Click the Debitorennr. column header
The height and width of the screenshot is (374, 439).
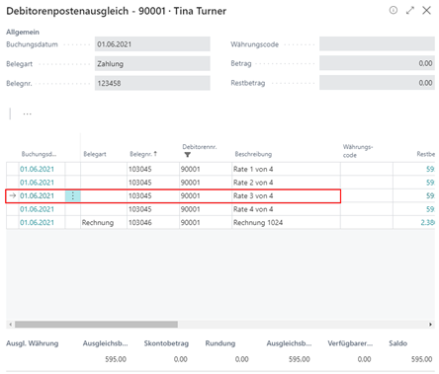(x=200, y=147)
